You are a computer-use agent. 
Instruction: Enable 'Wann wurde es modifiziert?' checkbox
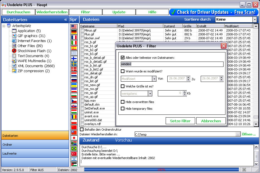[122, 71]
